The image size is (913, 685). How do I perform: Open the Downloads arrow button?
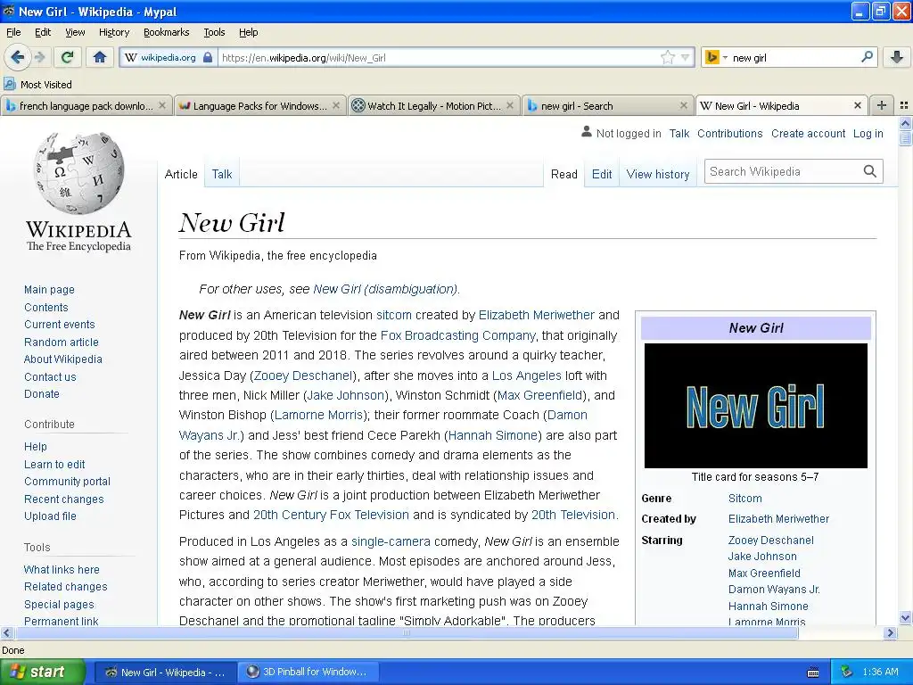897,57
